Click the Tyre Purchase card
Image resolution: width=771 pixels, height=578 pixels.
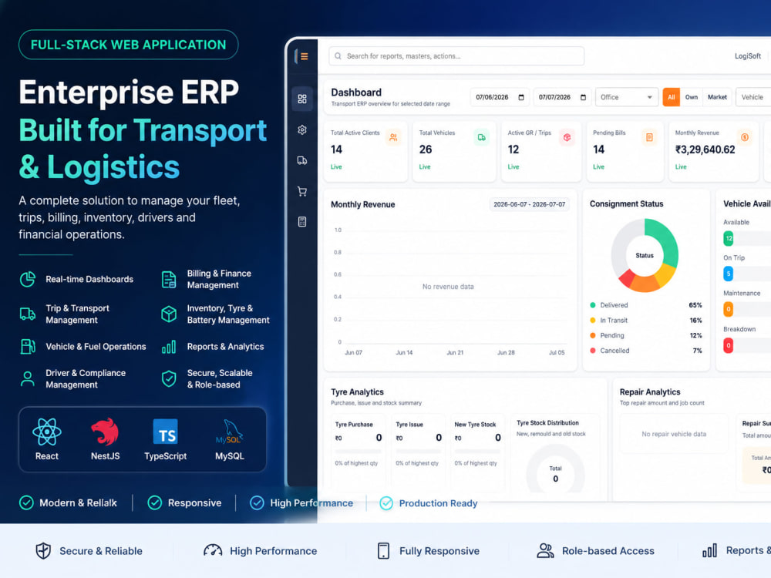[x=359, y=452]
